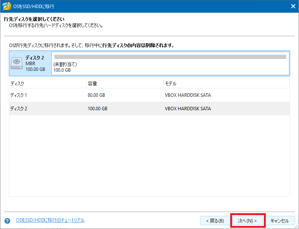Click the 戻る(B) back button
The width and height of the screenshot is (299, 229).
point(215,221)
